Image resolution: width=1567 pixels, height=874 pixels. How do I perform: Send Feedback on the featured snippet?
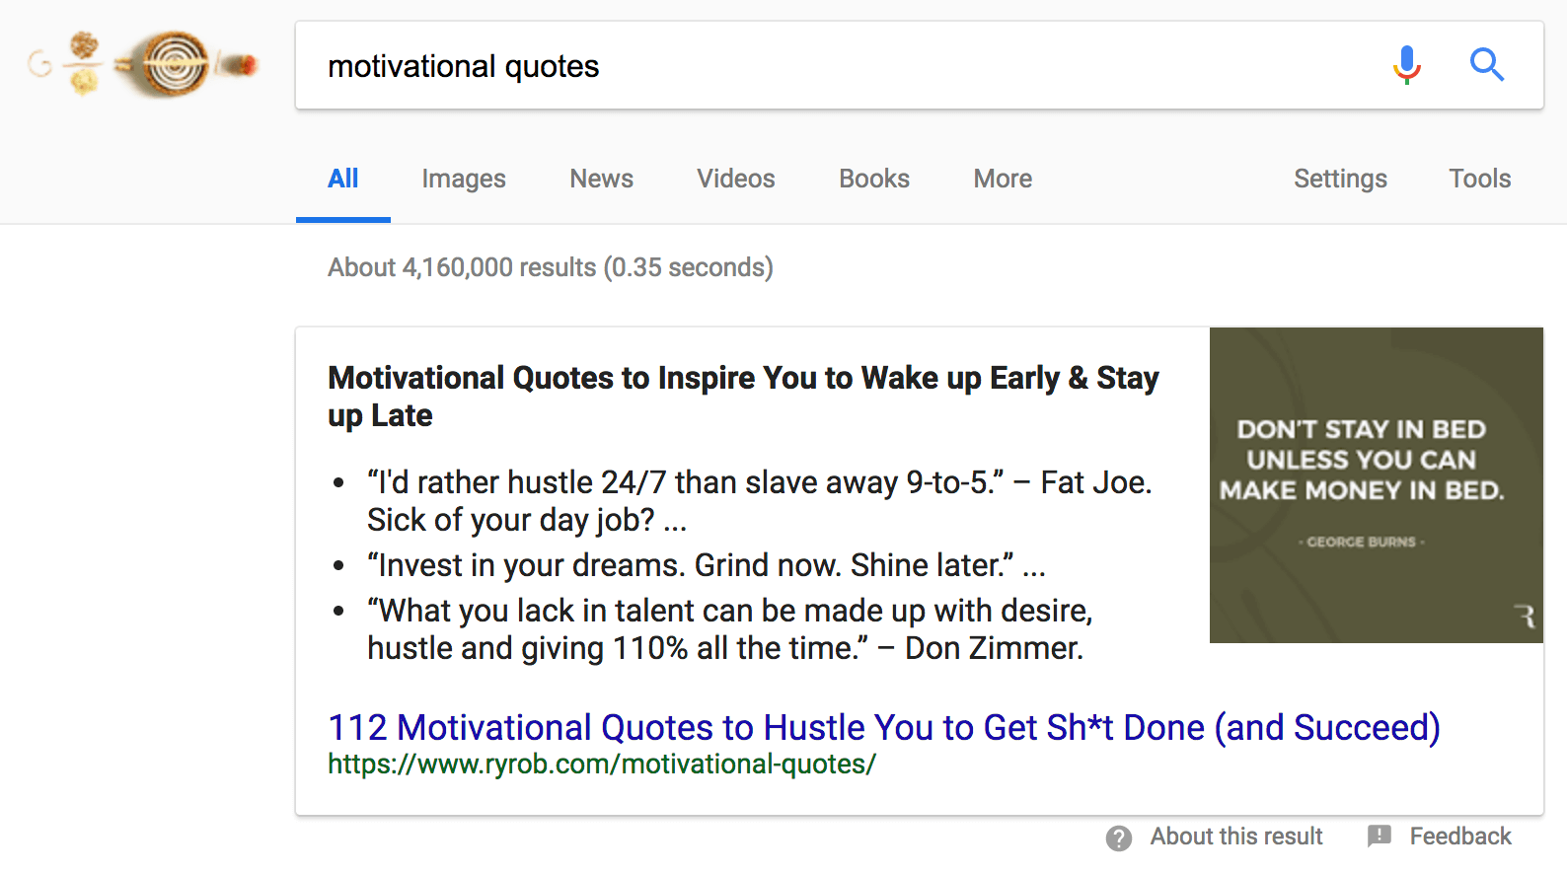1460,837
